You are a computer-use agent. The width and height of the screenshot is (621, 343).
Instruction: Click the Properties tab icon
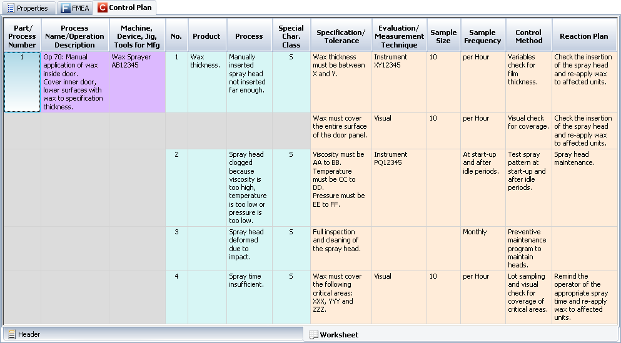point(10,8)
